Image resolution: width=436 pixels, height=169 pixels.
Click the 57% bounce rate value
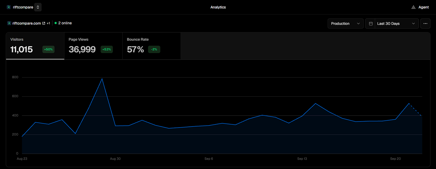pos(135,49)
